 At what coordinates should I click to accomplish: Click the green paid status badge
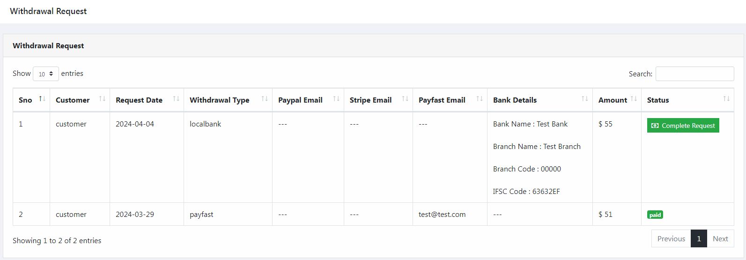click(x=655, y=215)
